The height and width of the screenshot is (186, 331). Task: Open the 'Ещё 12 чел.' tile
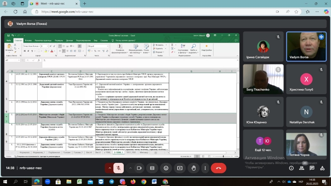(263, 143)
